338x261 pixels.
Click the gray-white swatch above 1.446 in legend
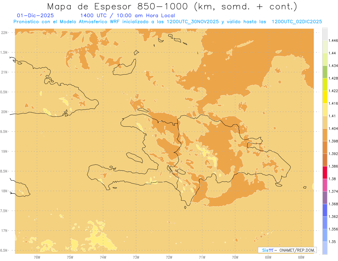tap(325, 34)
